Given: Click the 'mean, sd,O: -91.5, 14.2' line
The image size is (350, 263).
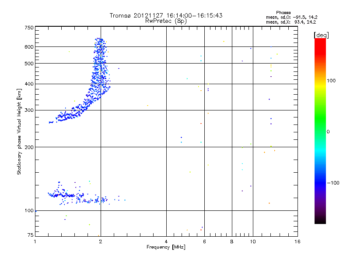Looking at the screenshot, I should click(291, 18).
